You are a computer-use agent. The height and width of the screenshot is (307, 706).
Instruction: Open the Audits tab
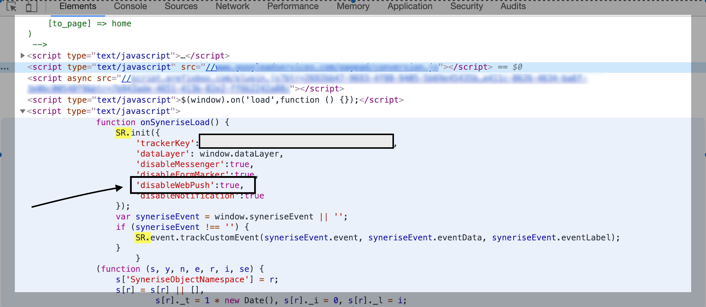click(x=513, y=6)
